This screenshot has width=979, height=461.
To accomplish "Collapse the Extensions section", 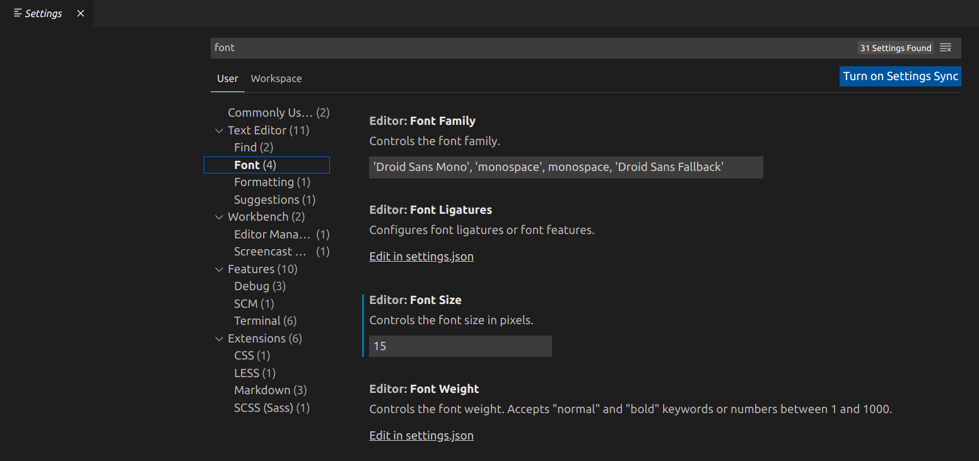I will 219,338.
